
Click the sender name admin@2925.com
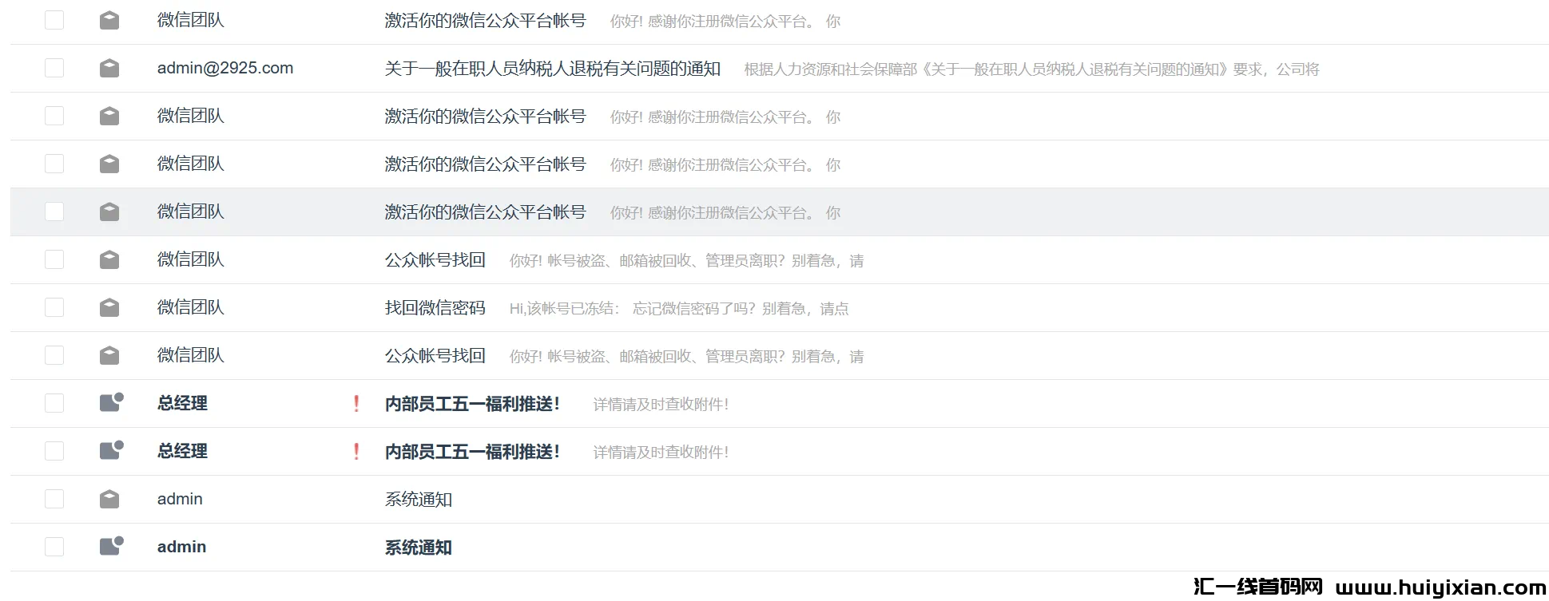pyautogui.click(x=224, y=68)
